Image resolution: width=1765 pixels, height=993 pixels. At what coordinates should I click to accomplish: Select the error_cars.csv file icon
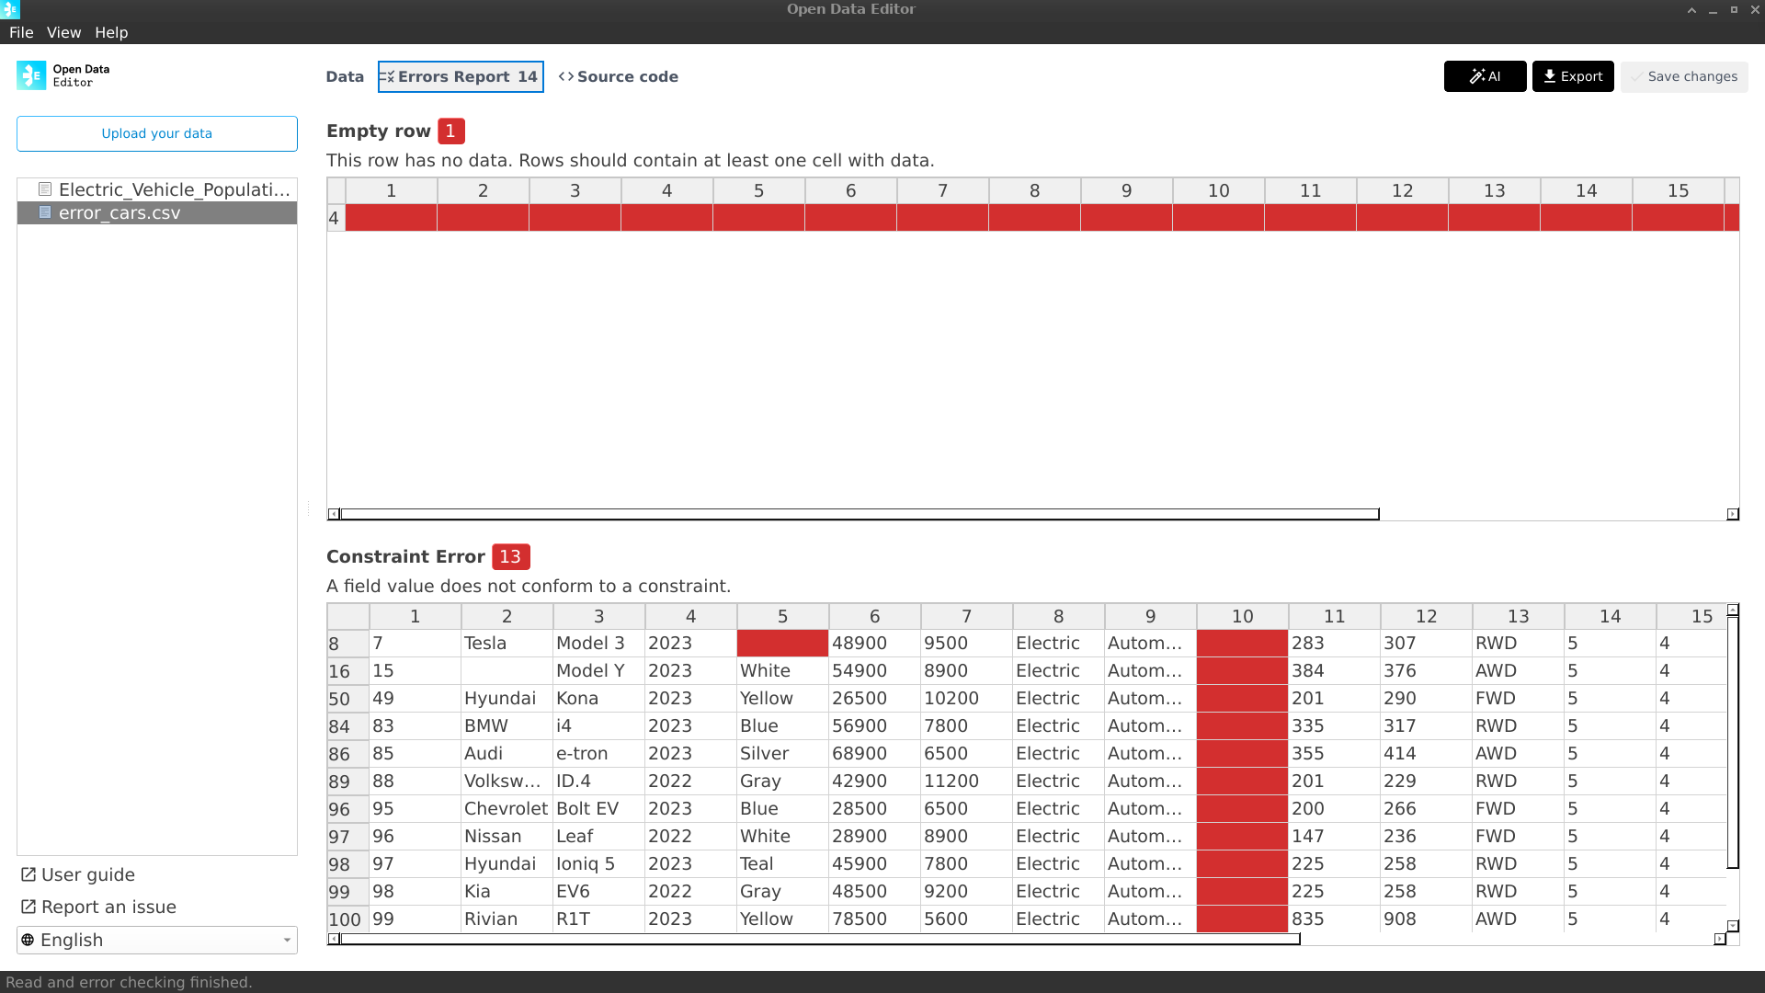tap(44, 212)
